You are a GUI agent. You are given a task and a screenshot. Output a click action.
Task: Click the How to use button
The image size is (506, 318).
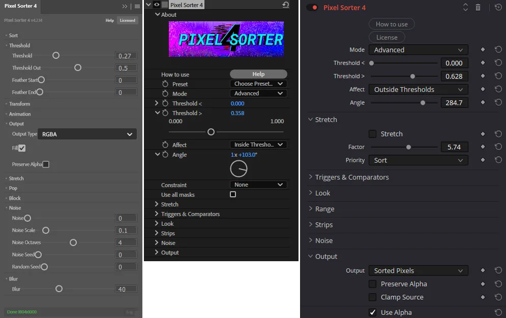coord(392,24)
